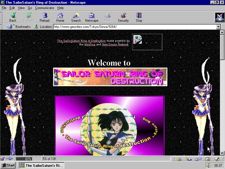Click the volume speaker tray icon

(208, 165)
